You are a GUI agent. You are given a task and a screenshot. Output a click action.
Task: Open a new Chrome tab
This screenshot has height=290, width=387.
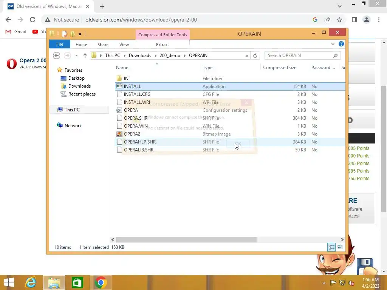coord(102,6)
